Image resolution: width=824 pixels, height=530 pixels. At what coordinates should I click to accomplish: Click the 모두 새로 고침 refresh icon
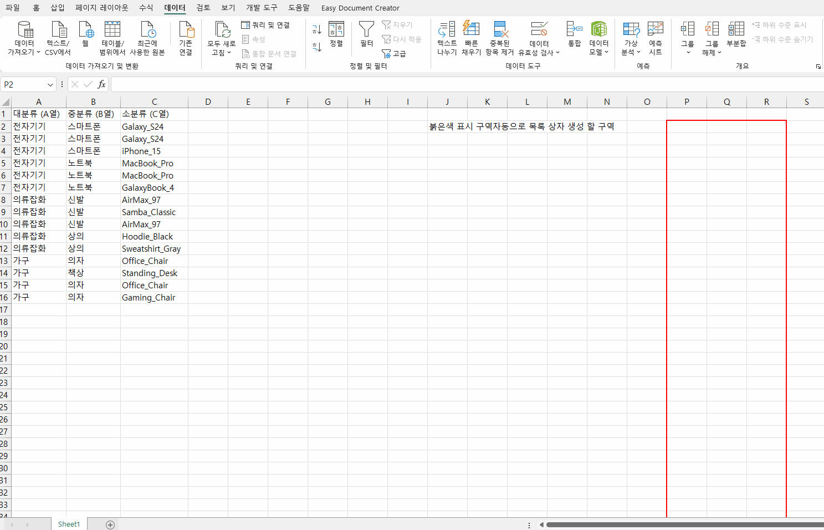point(222,29)
